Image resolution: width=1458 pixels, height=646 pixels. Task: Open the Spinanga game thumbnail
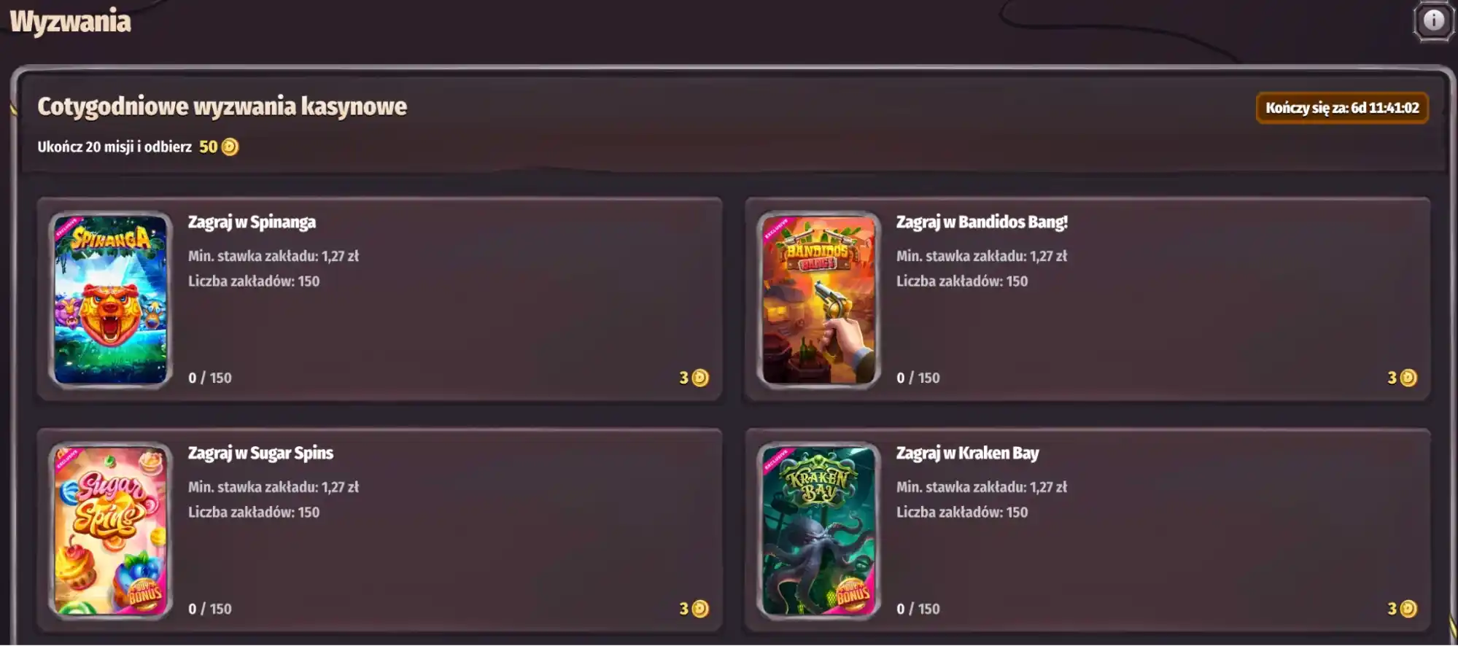[x=111, y=300]
